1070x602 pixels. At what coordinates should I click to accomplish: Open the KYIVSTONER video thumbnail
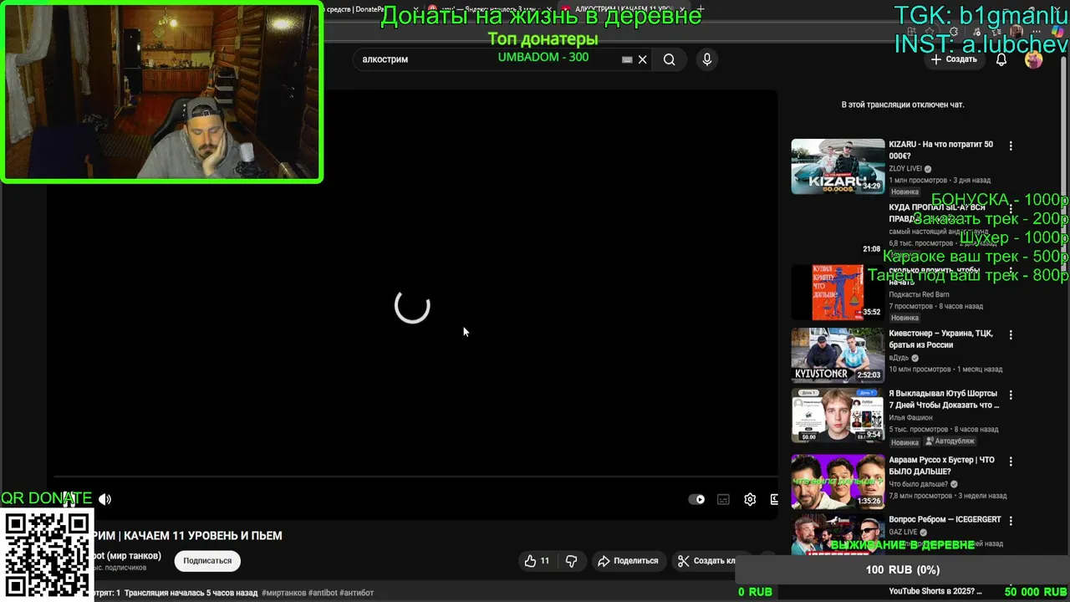pos(838,355)
